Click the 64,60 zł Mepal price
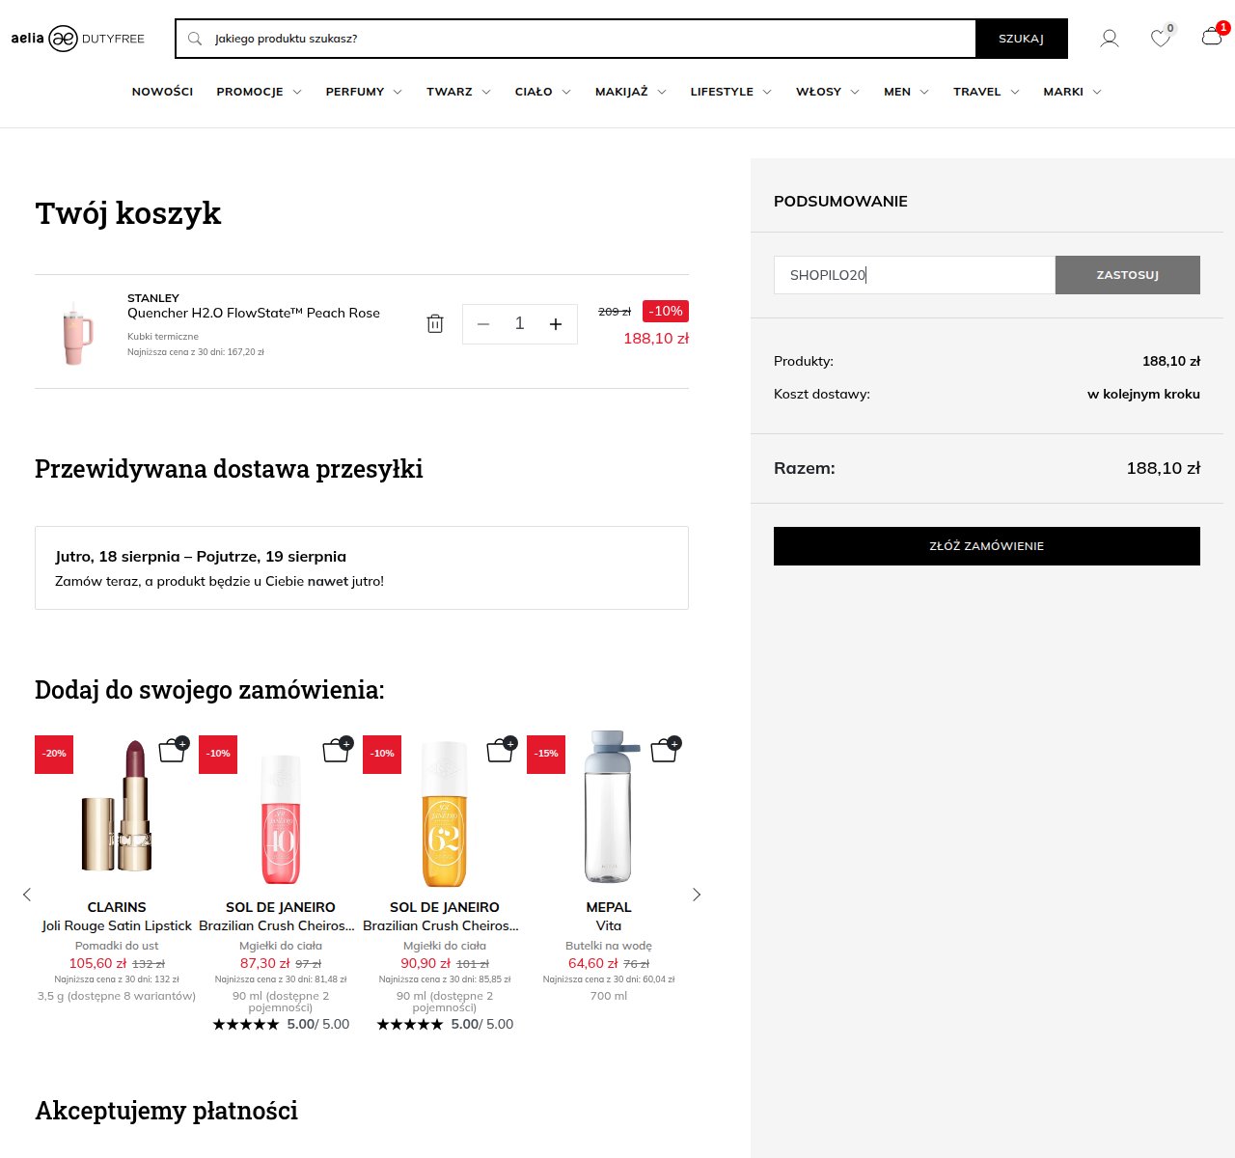The image size is (1235, 1158). coord(593,963)
